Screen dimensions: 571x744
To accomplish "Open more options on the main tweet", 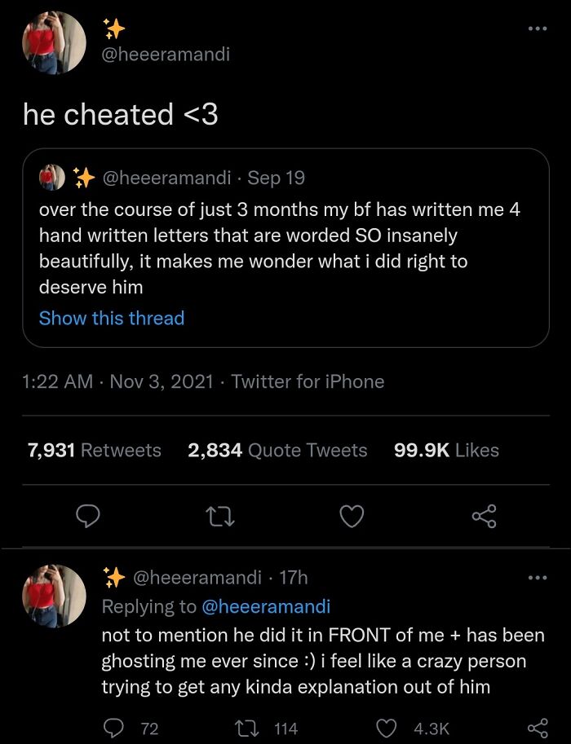I will (x=536, y=29).
